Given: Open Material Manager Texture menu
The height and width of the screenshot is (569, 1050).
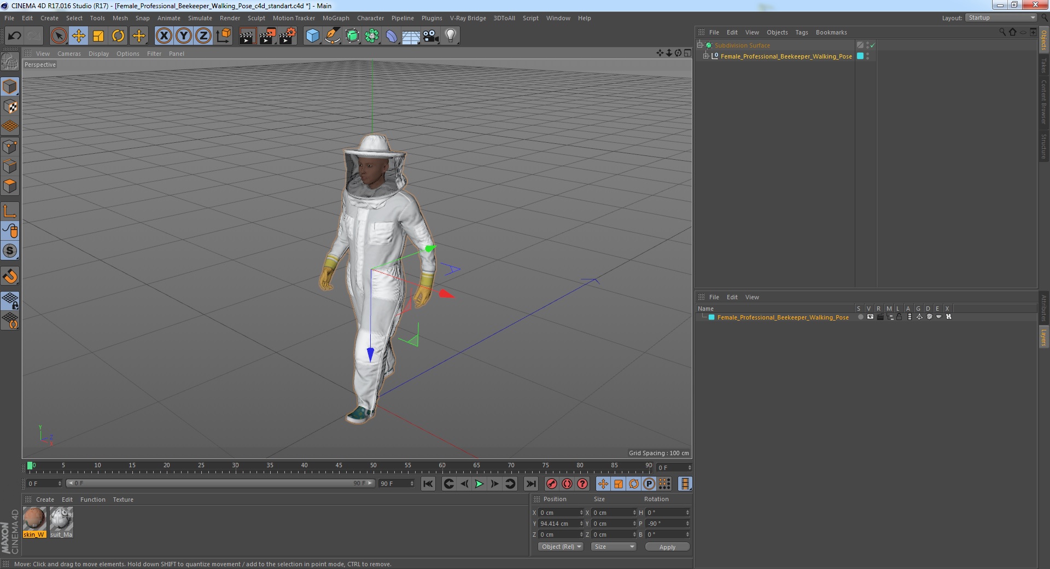Looking at the screenshot, I should point(123,500).
